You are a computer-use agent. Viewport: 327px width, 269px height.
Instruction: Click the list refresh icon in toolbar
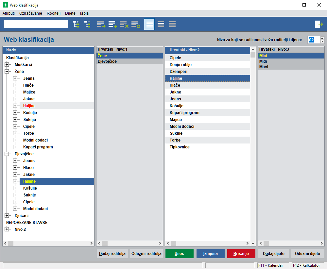coord(136,24)
